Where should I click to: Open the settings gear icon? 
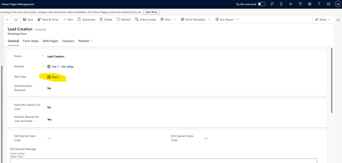pos(309,4)
